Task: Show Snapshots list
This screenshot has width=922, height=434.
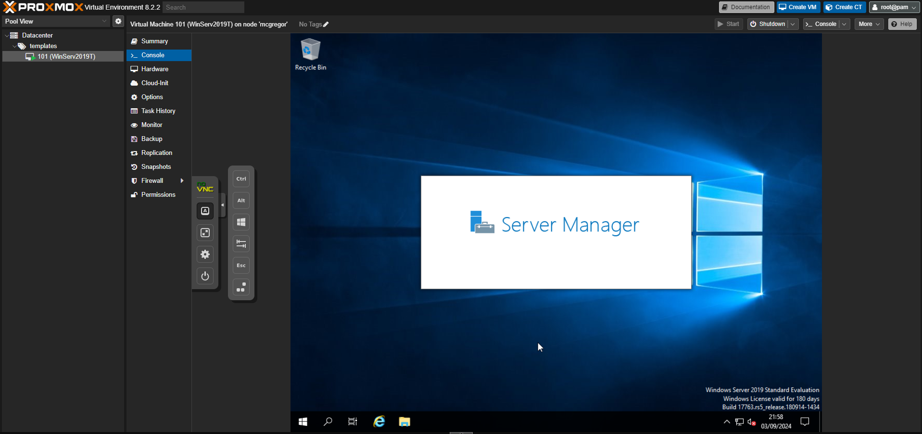Action: coord(159,167)
